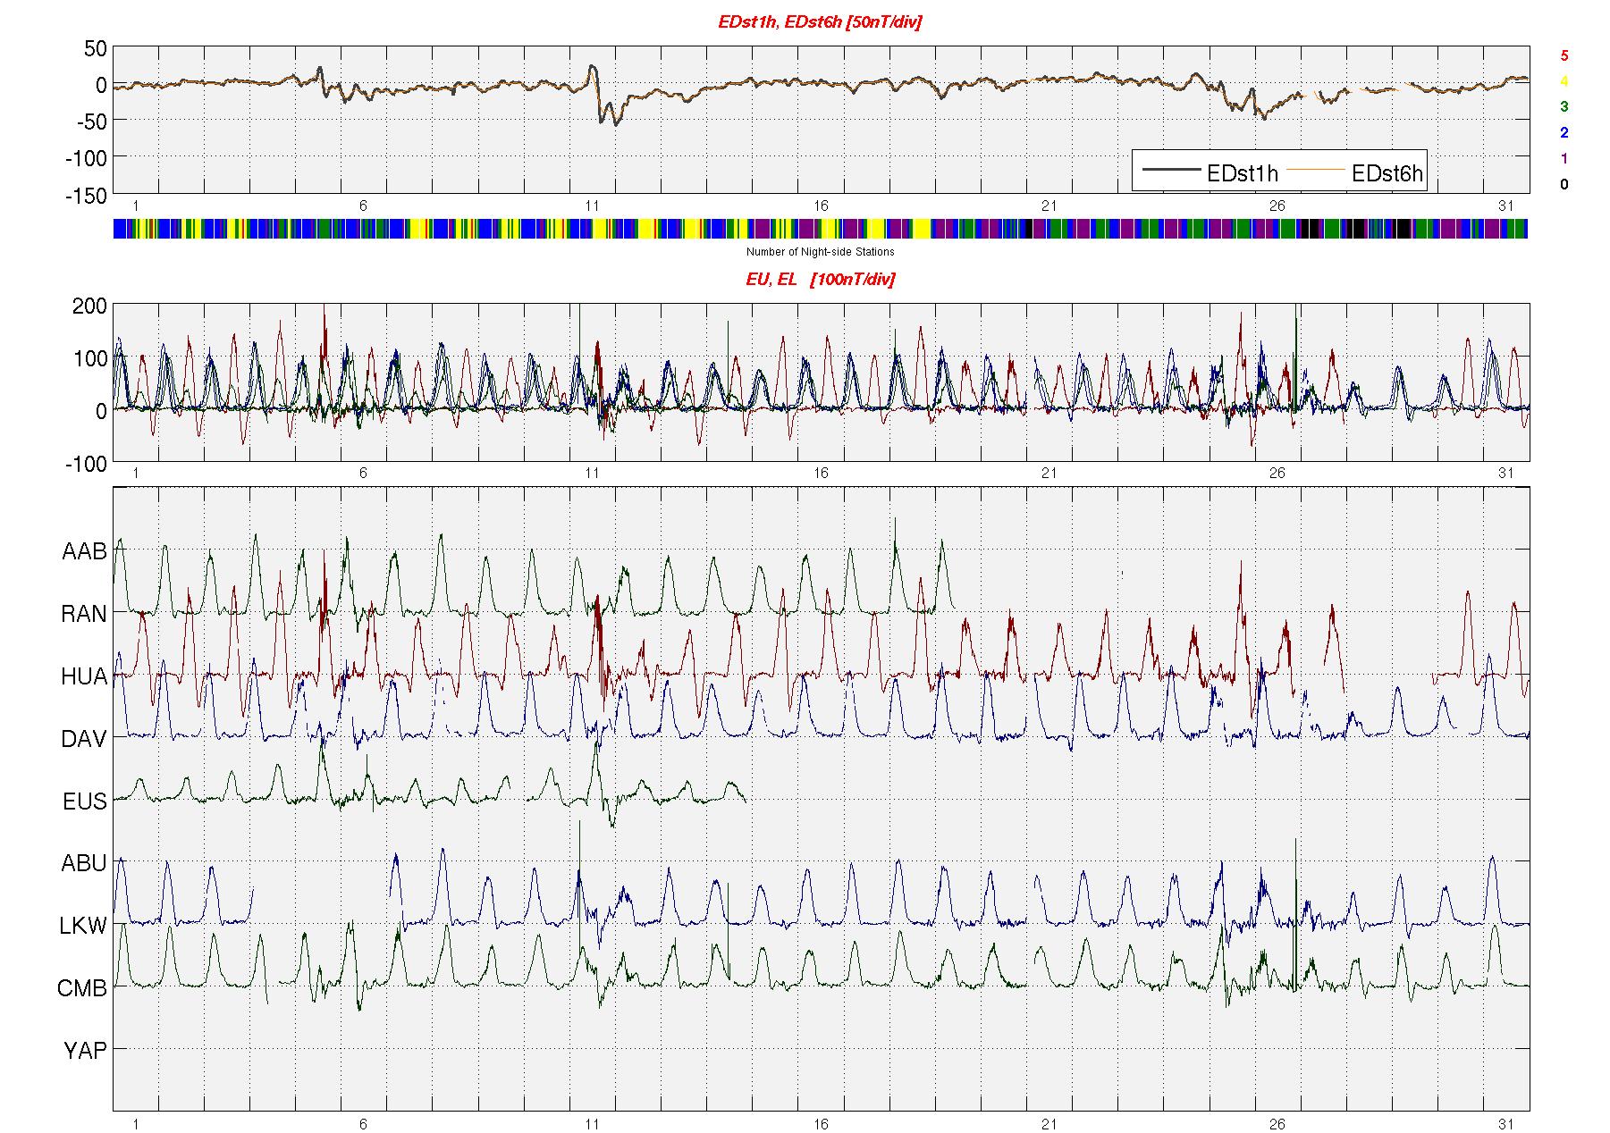Viewport: 1610px width, 1133px height.
Task: Click the EDst6h legend entry
Action: click(1353, 173)
